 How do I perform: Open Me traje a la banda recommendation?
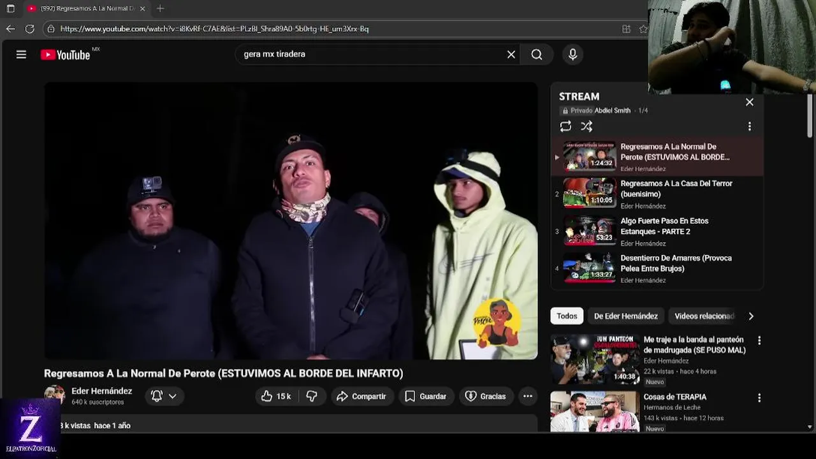pyautogui.click(x=694, y=344)
